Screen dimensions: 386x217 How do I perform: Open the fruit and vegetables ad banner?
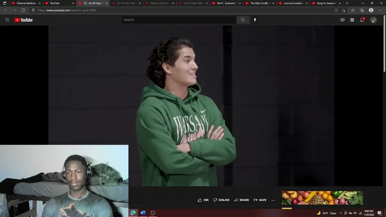coord(322,198)
